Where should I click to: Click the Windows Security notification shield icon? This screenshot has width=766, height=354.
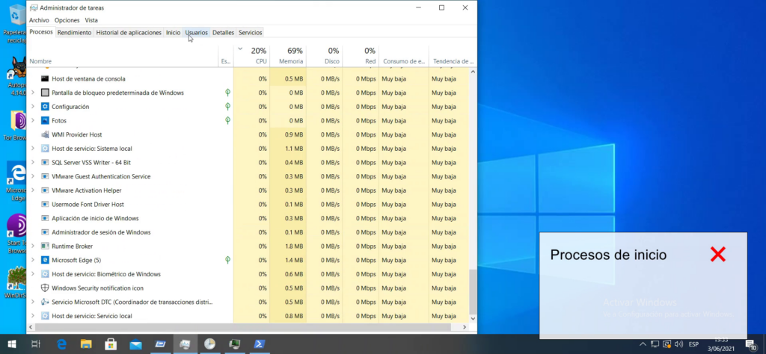click(x=45, y=288)
